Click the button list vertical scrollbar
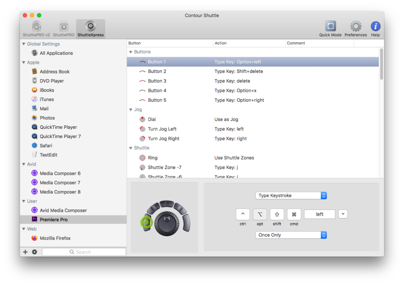Screen dimensions: 404x285 (x=382, y=64)
